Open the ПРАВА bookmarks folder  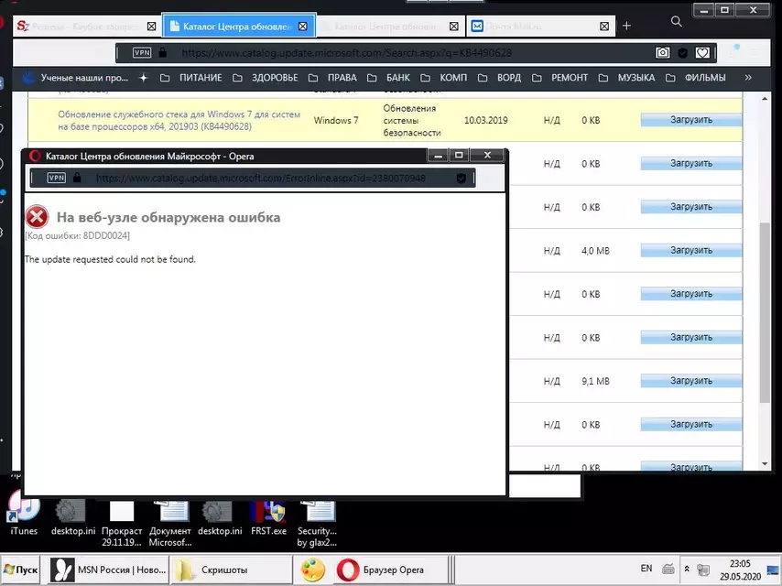[x=332, y=78]
